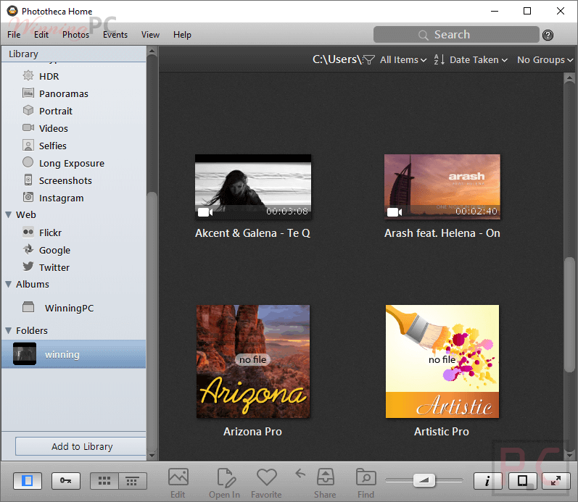Click the Add to Library button

tap(81, 446)
